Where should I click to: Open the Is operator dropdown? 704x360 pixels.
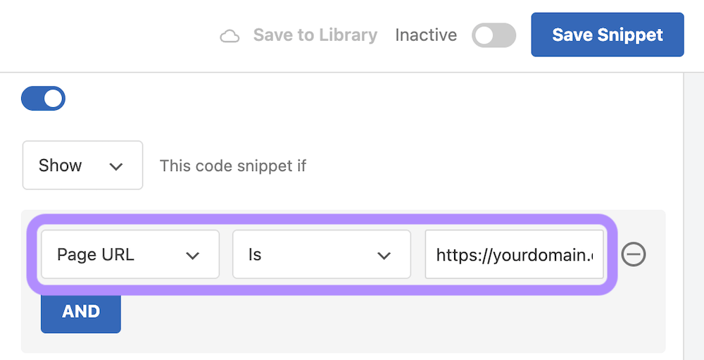321,254
